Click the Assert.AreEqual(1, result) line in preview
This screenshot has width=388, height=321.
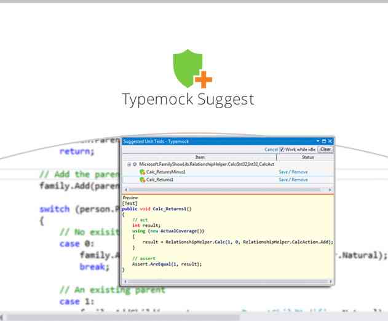point(167,264)
